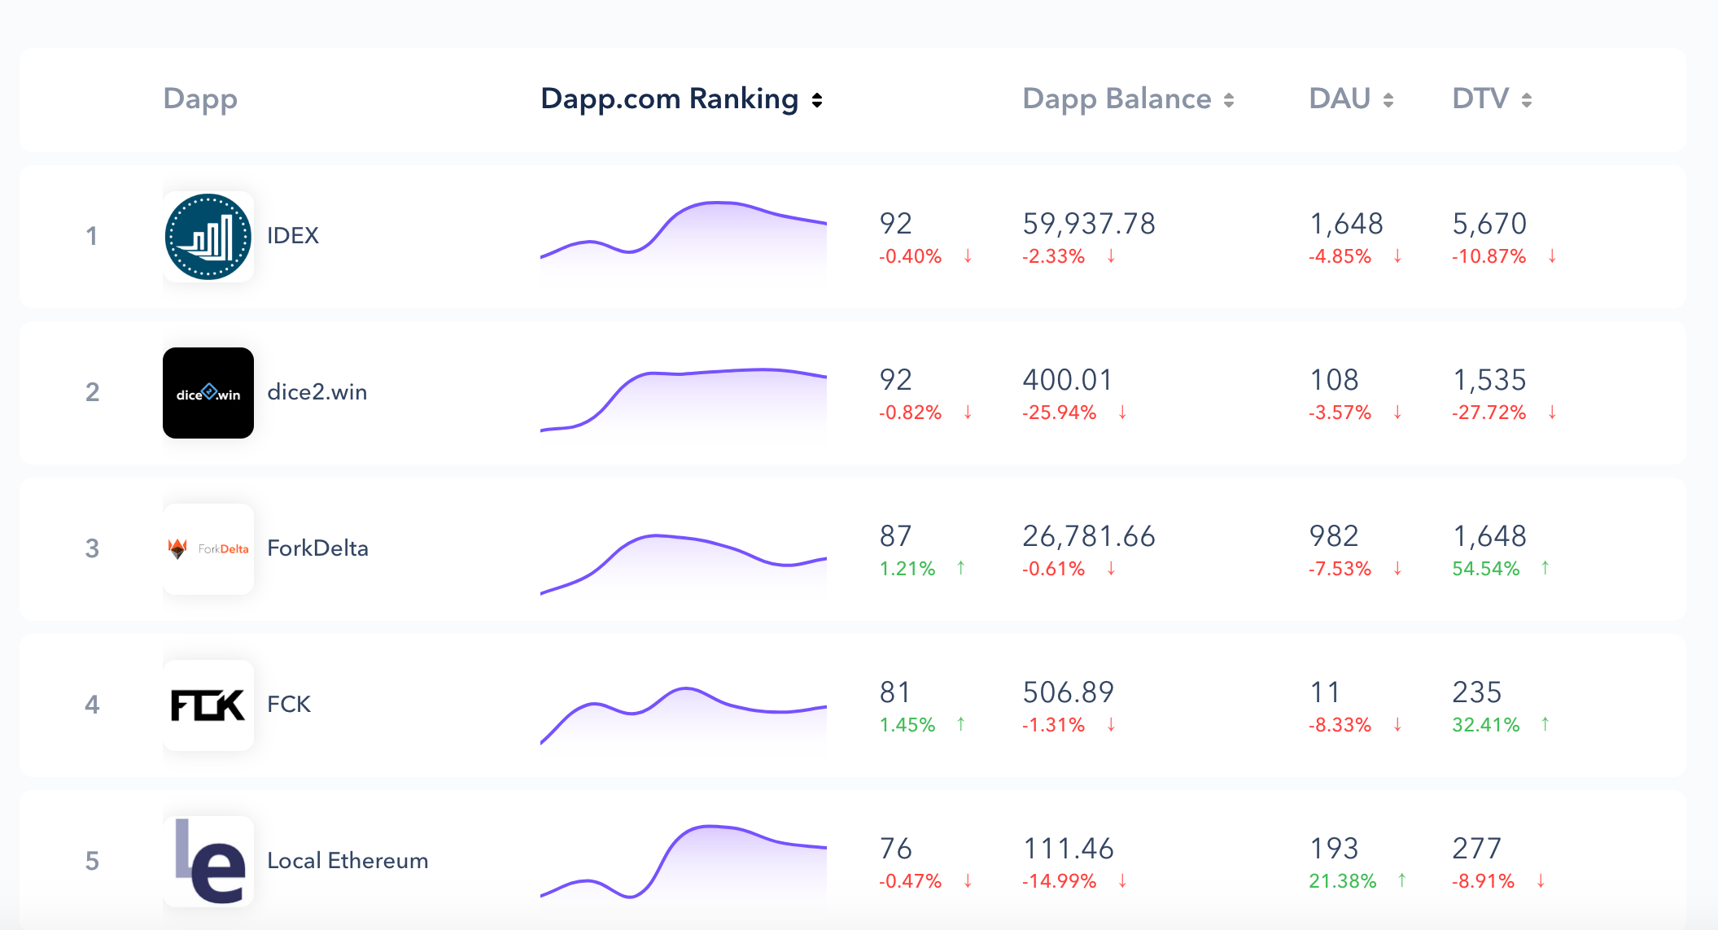
Task: Open the dice2.win name link
Action: [317, 392]
